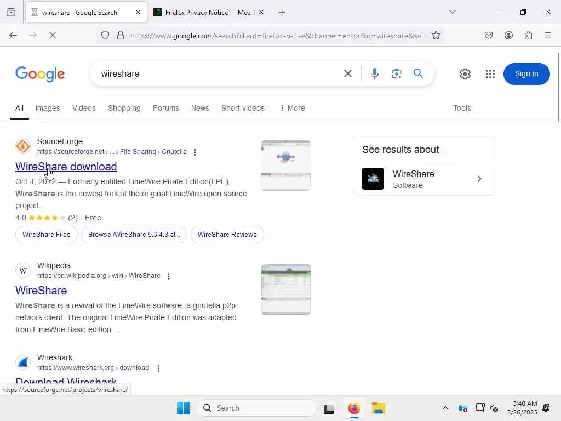Viewport: 561px width, 421px height.
Task: Switch to Shopping results
Action: [x=124, y=108]
